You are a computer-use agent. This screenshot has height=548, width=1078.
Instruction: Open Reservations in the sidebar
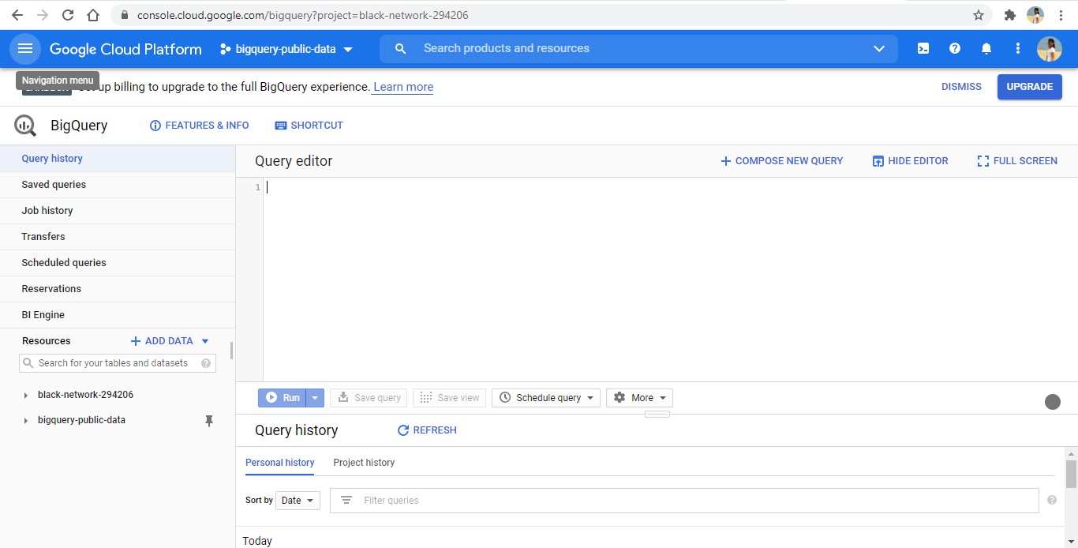118,289
